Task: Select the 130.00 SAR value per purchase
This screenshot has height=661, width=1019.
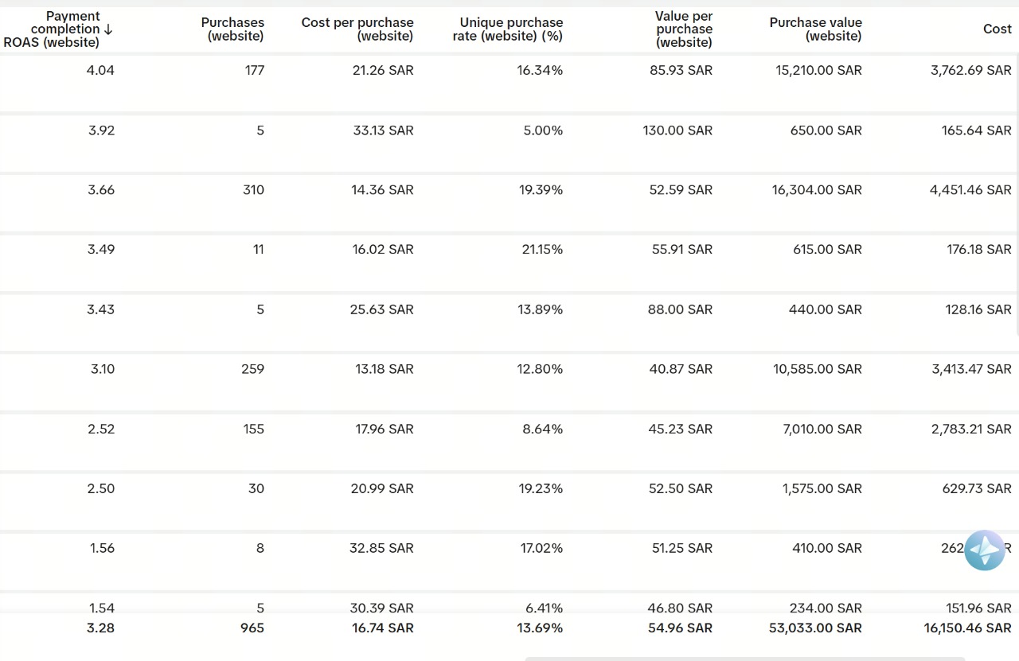Action: 677,130
